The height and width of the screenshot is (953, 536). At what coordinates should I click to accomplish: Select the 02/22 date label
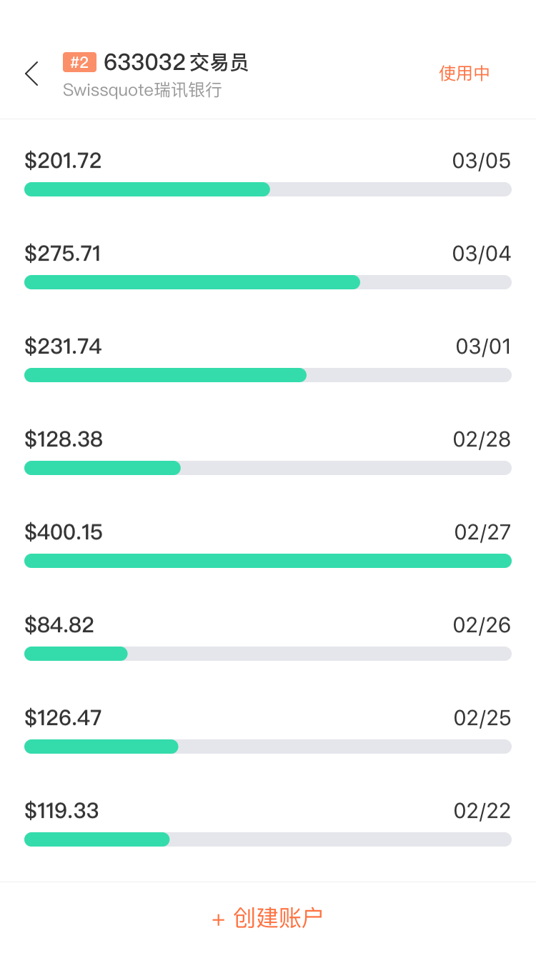pos(482,811)
